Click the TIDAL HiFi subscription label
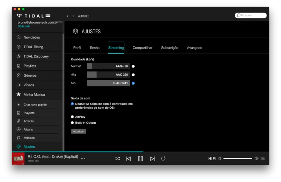 tap(24, 26)
